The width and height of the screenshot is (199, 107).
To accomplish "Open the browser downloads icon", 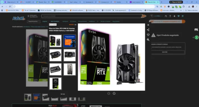I will pos(189,7).
